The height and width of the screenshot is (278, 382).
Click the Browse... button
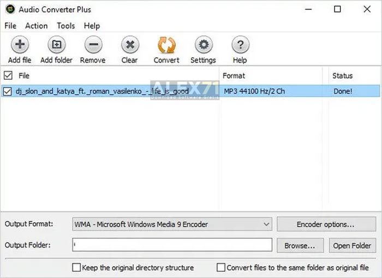click(x=300, y=245)
